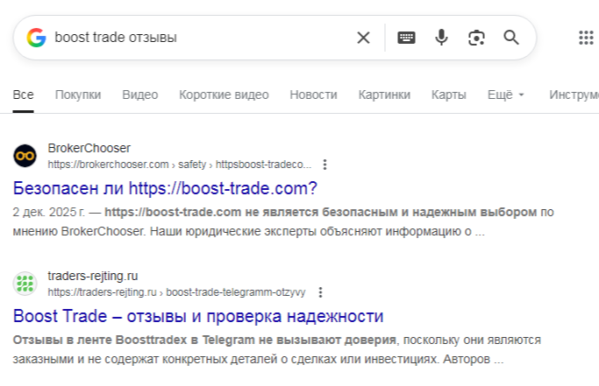Open the Короткие видео tab
This screenshot has width=599, height=386.
[x=224, y=95]
